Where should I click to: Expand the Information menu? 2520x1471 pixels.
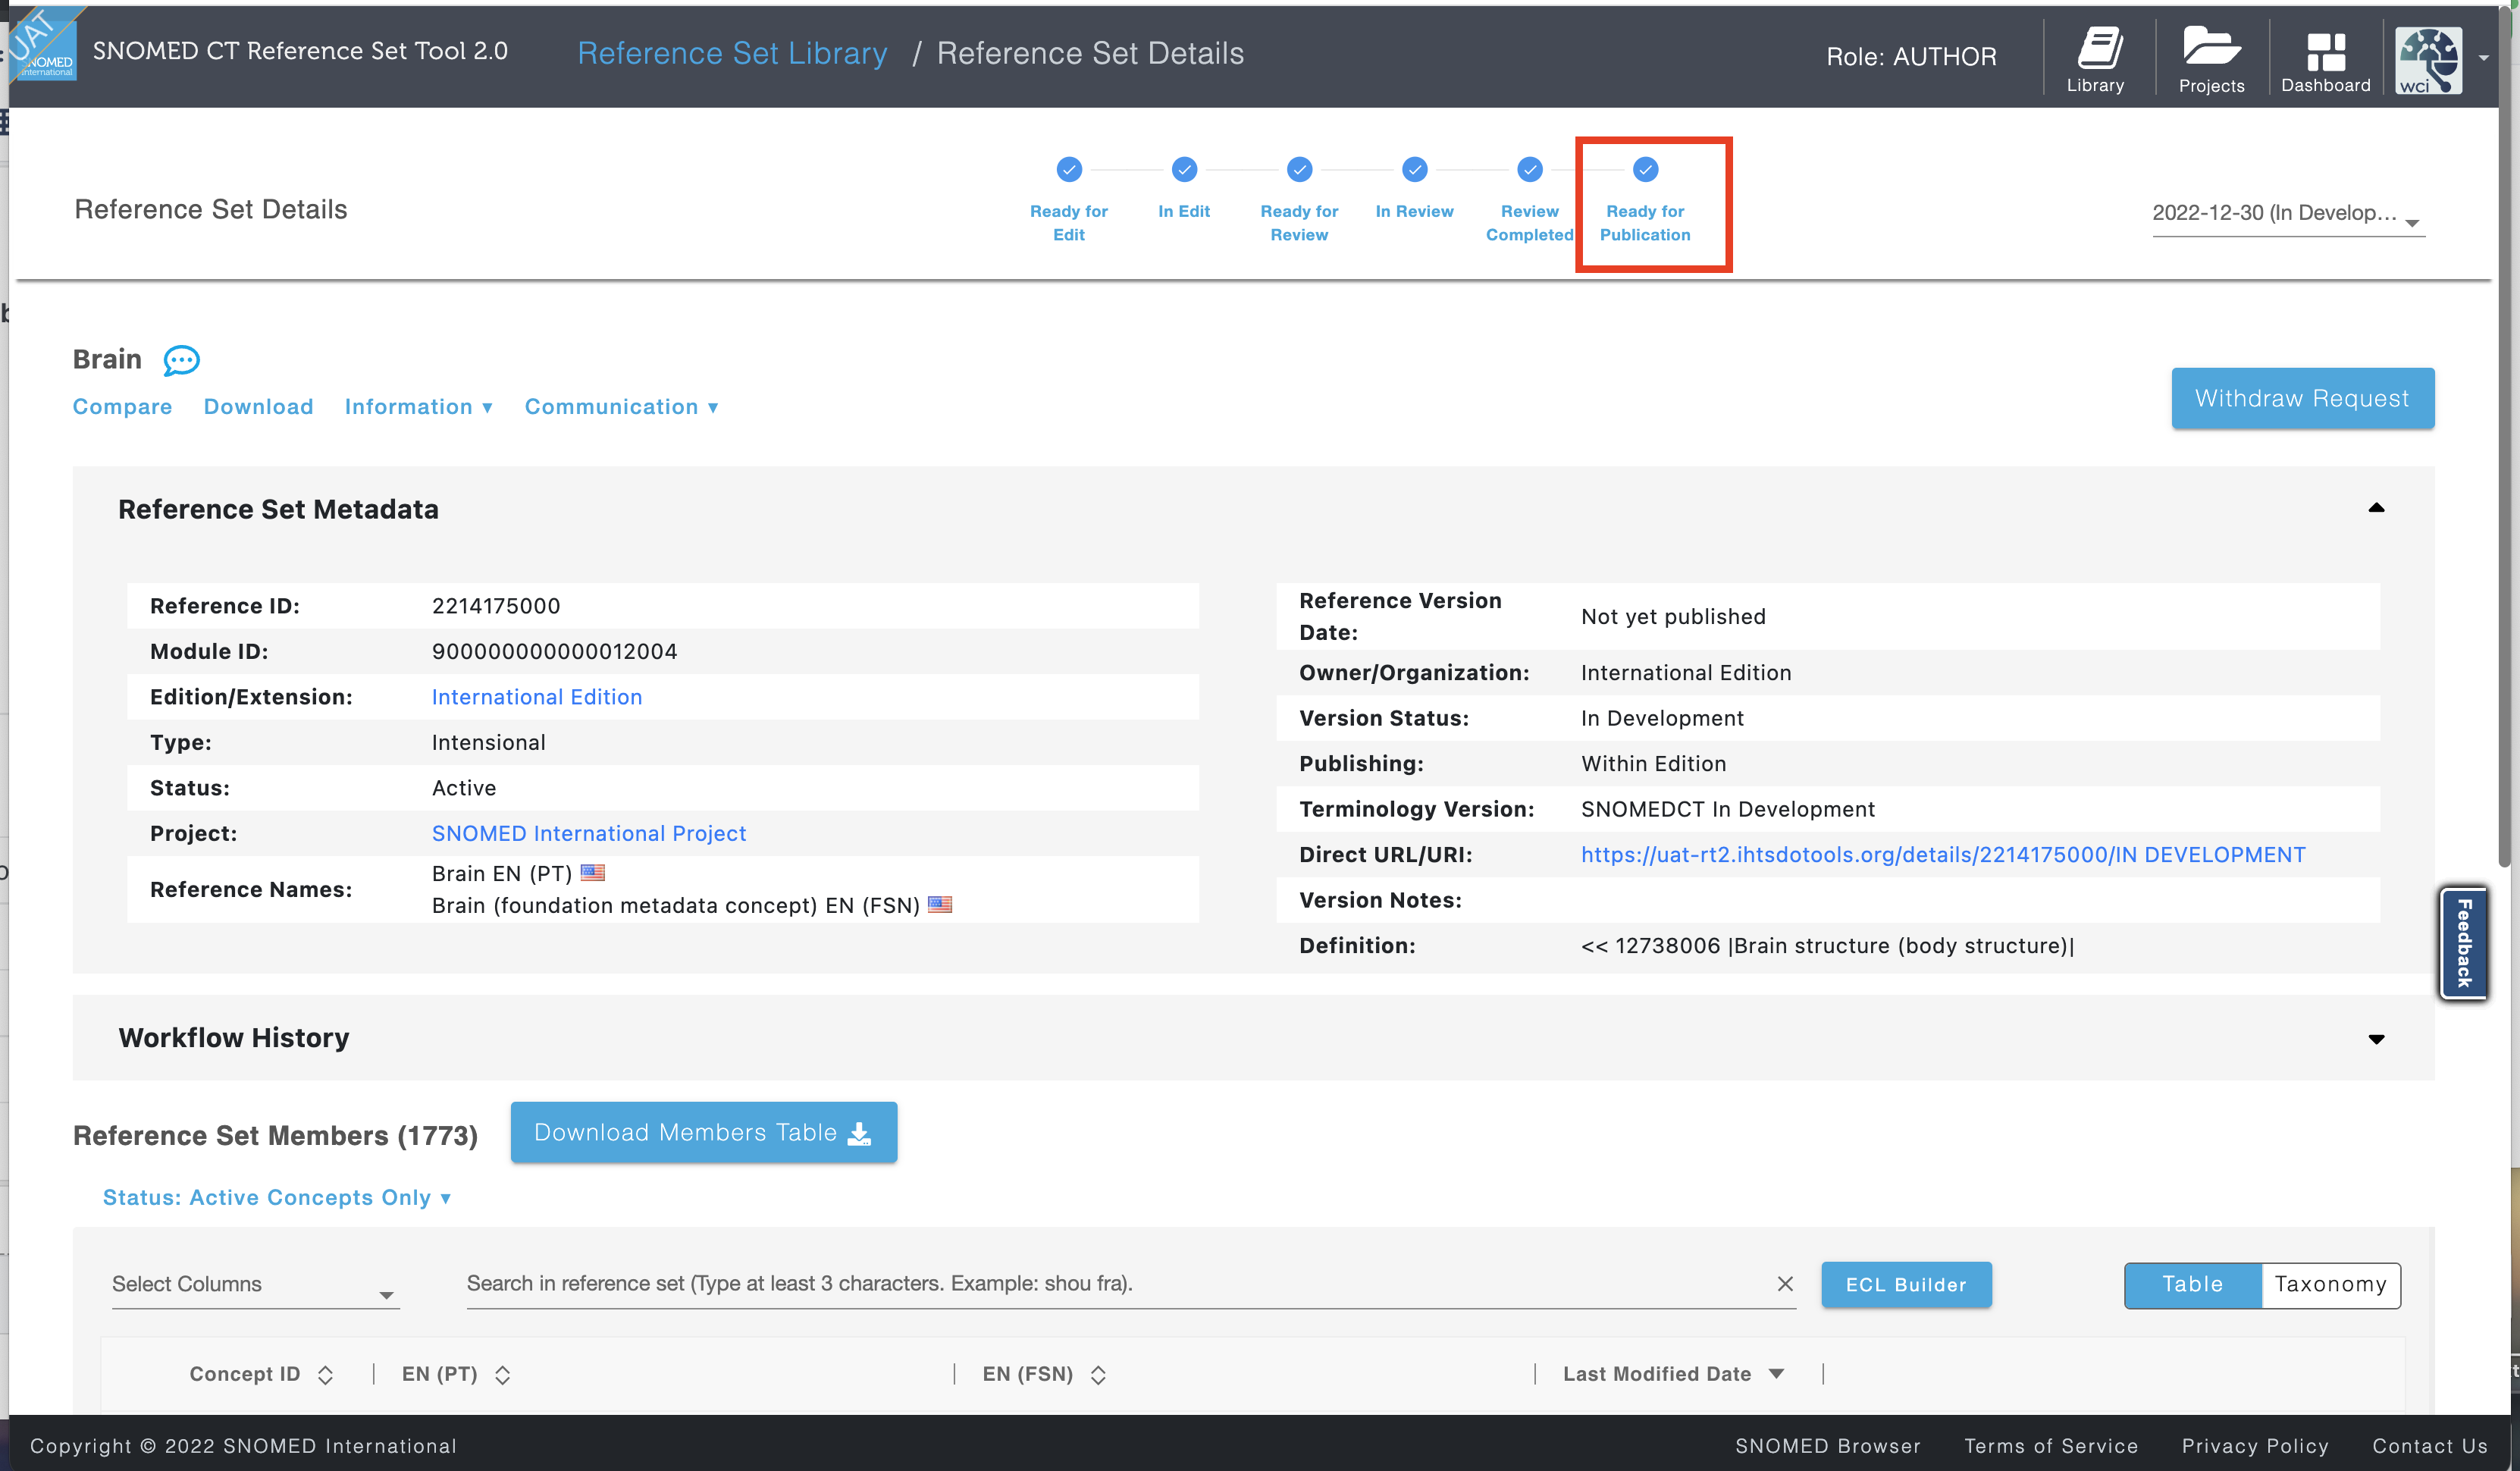pos(419,407)
